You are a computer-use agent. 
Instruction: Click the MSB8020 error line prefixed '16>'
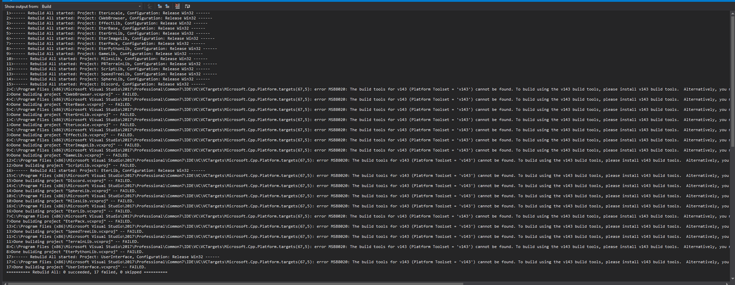coord(367,206)
